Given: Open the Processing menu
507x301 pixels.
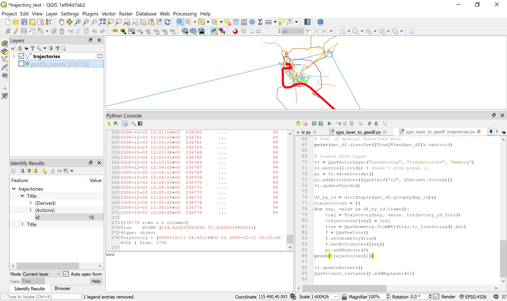Looking at the screenshot, I should point(185,14).
